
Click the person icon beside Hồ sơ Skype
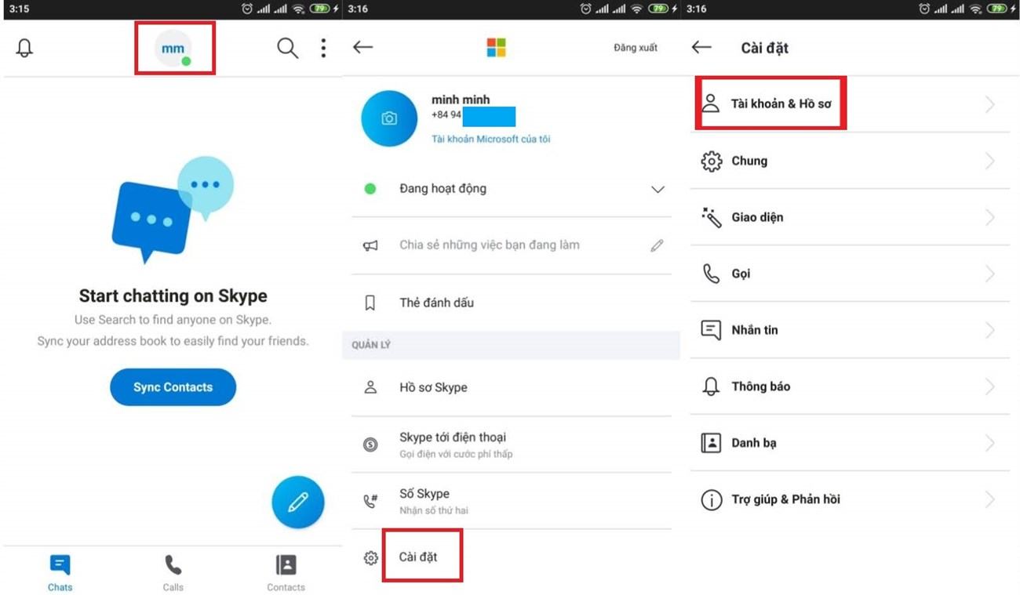[370, 387]
